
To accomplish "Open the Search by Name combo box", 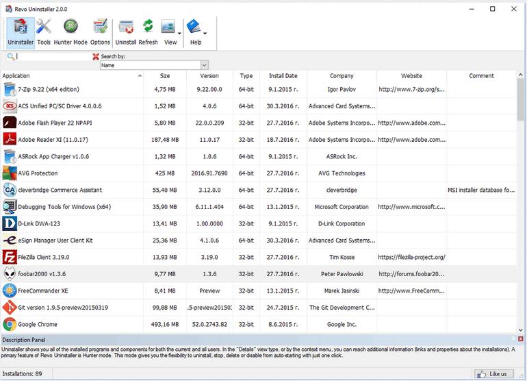I will (x=154, y=65).
